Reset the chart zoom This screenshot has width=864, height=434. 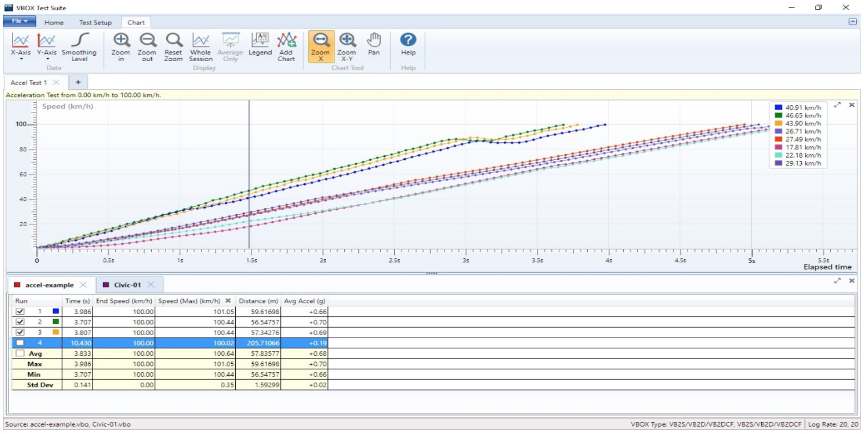[x=173, y=47]
